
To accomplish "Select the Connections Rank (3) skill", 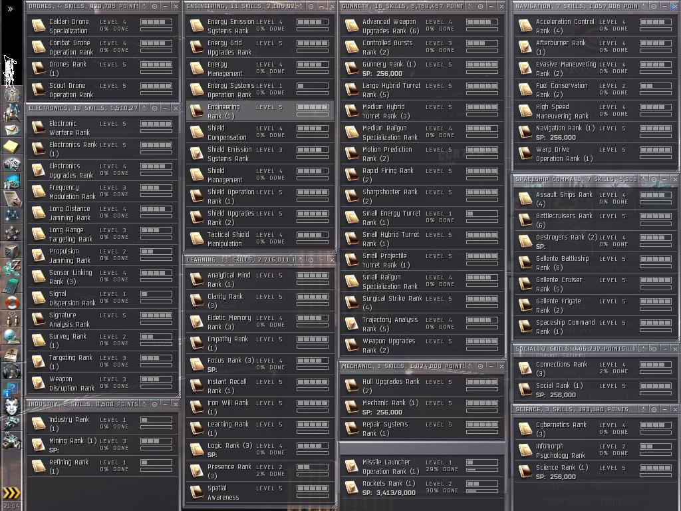I will pos(595,369).
